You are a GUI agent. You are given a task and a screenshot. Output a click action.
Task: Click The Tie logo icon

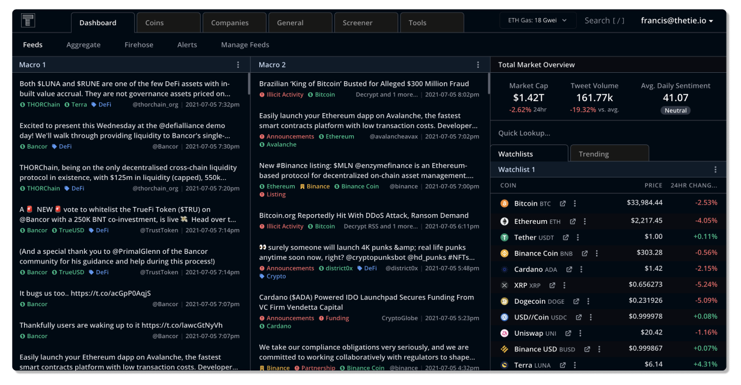pyautogui.click(x=28, y=20)
